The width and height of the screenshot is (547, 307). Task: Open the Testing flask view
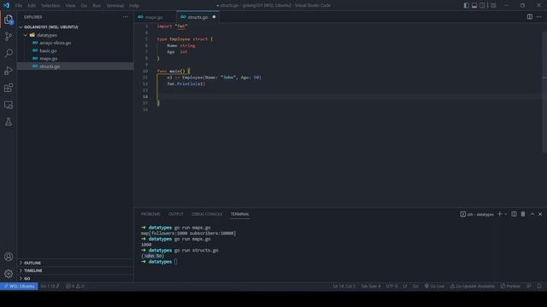pyautogui.click(x=9, y=122)
